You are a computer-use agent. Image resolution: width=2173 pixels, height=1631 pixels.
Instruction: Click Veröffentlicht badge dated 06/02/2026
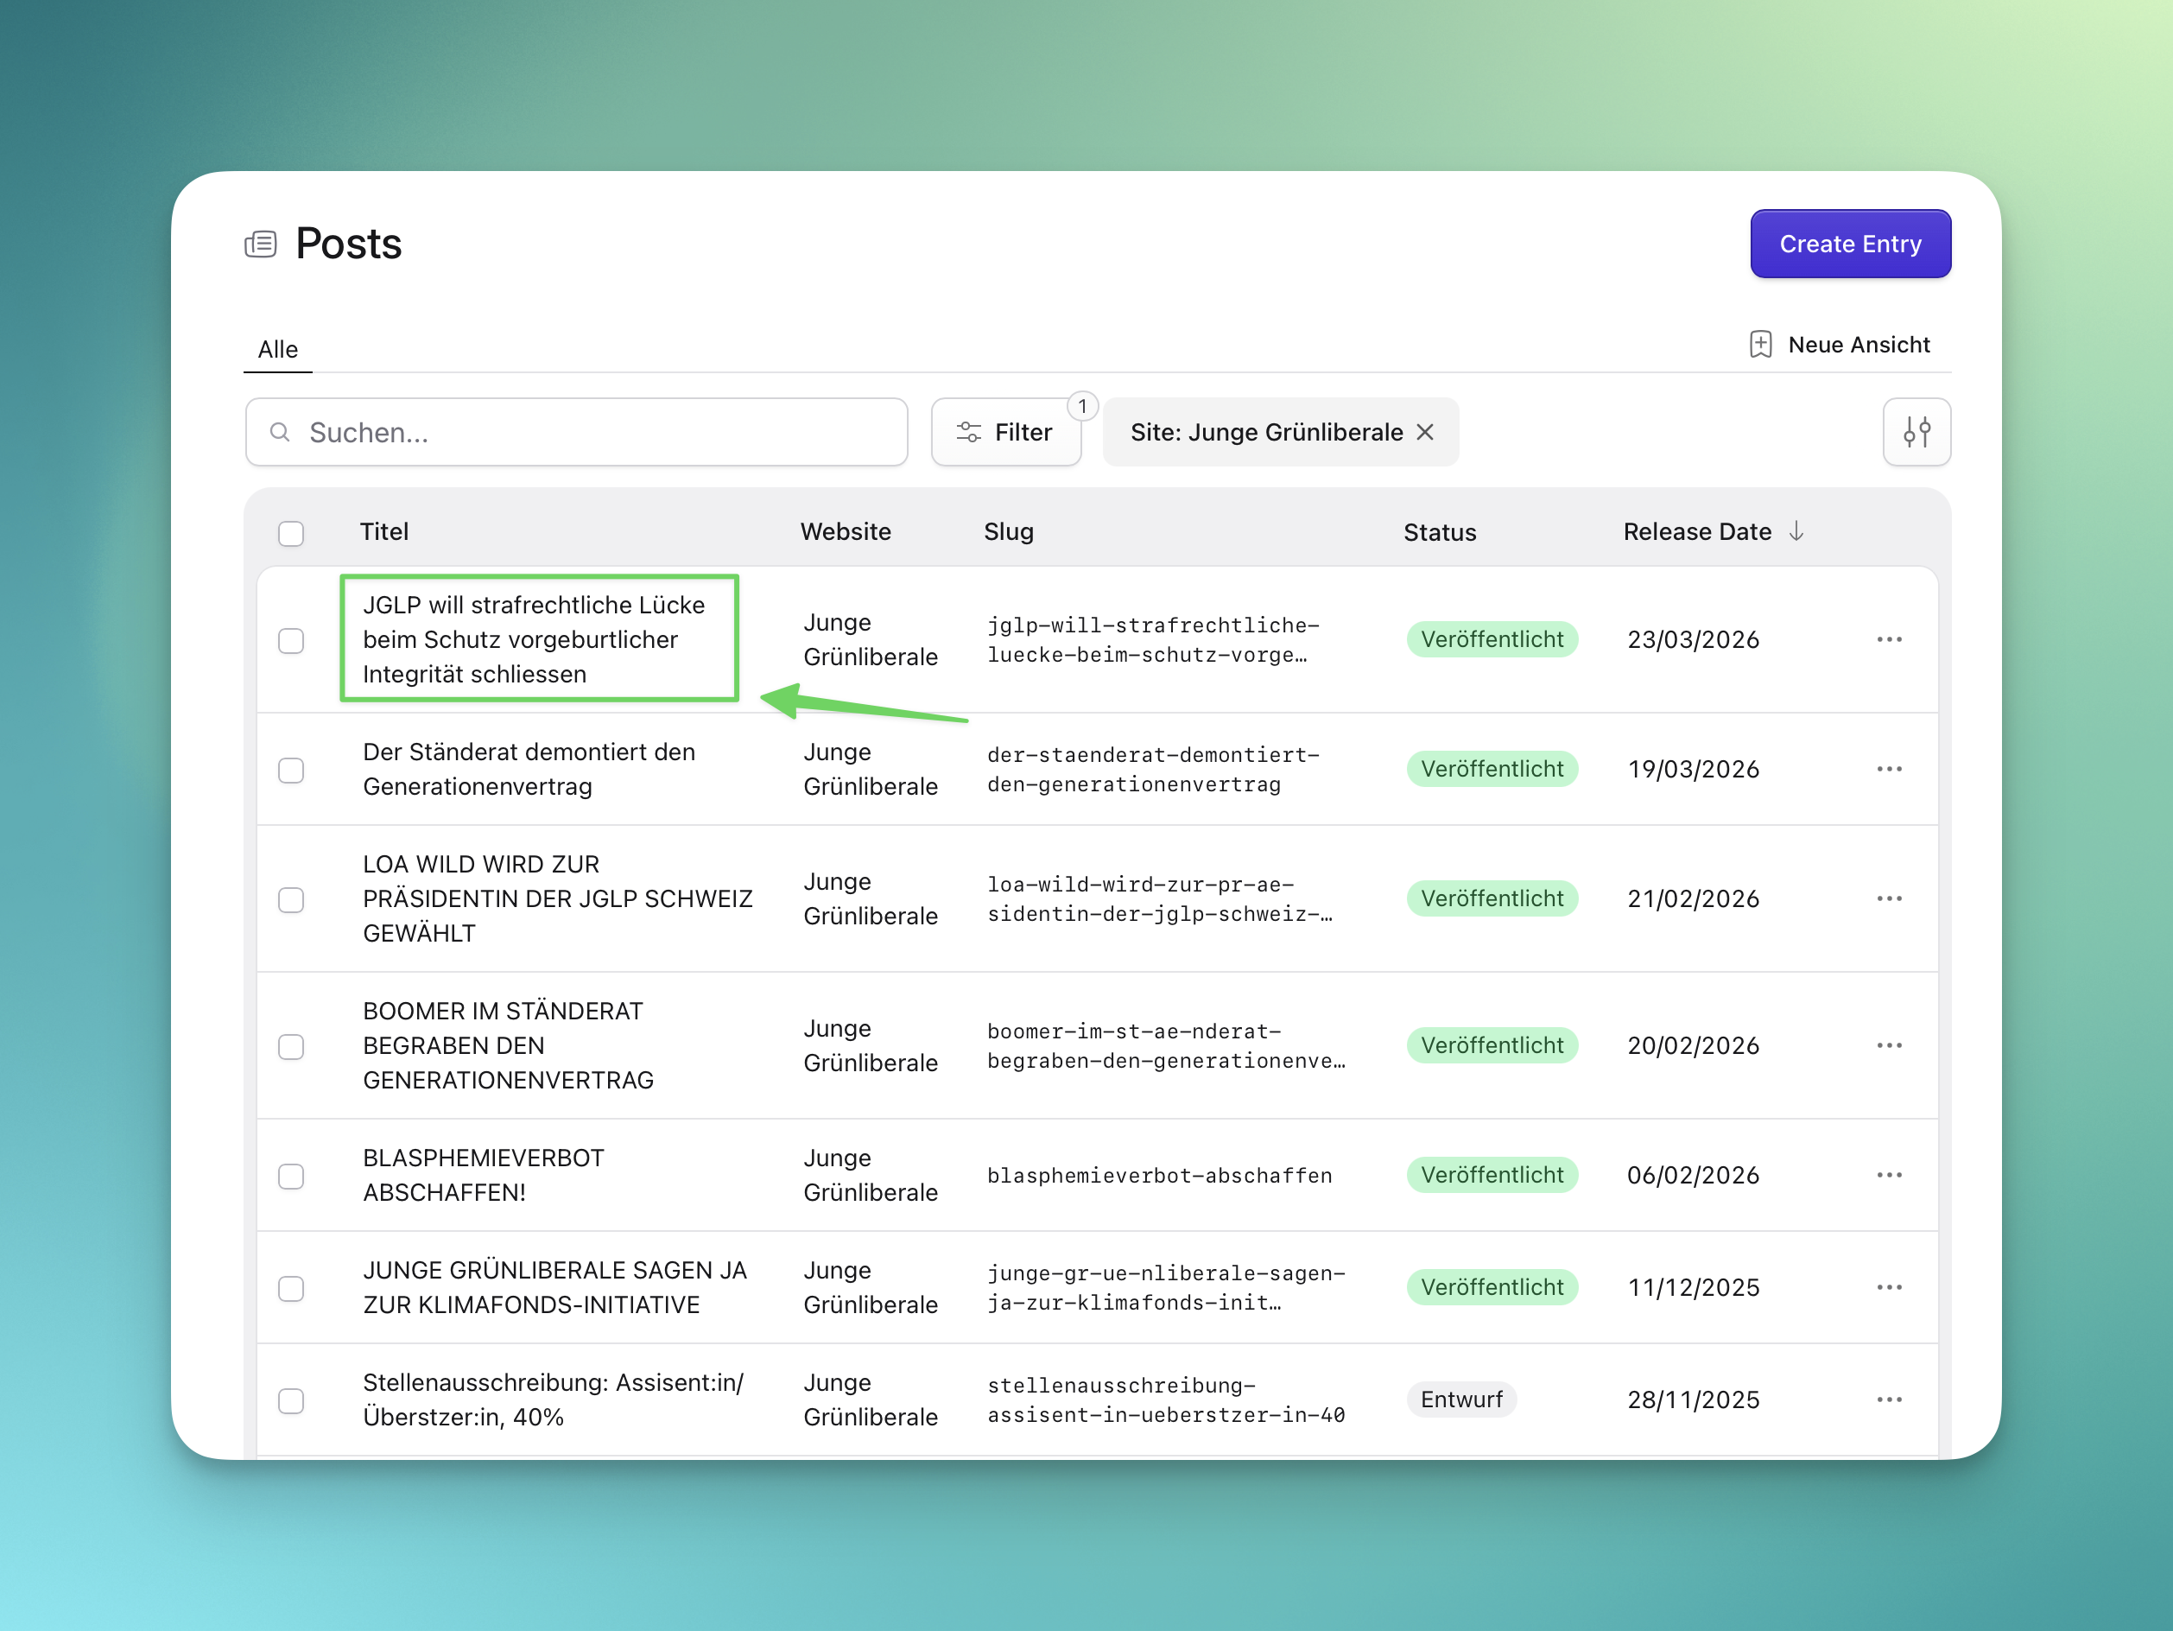click(x=1492, y=1175)
